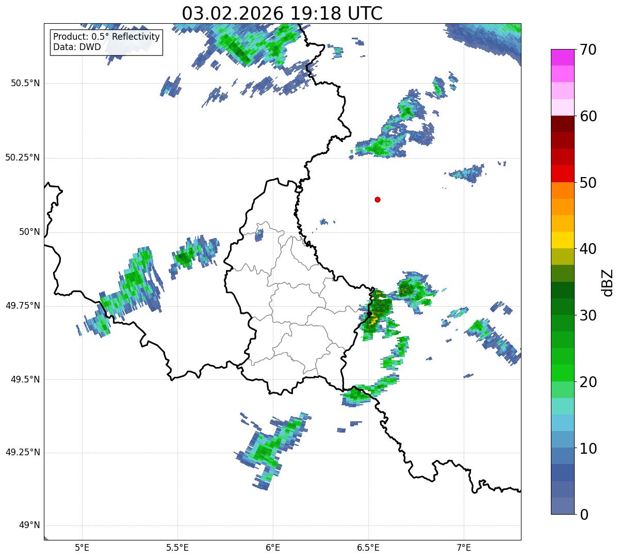Click the colorbar tick label 50
620x558 pixels.
pos(588,183)
